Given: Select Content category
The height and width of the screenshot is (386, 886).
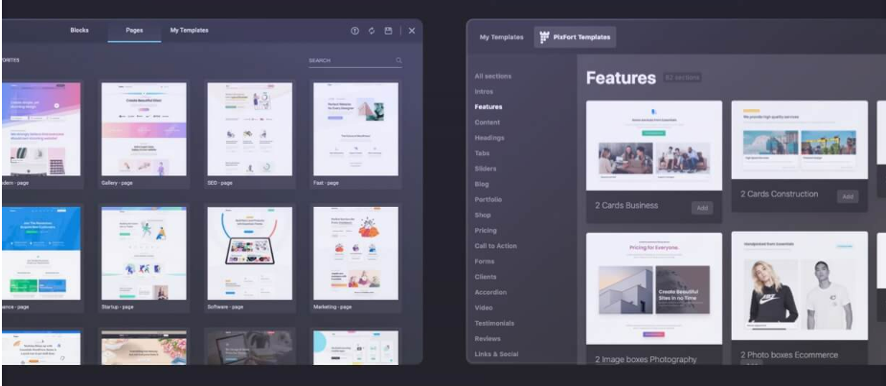Looking at the screenshot, I should tap(488, 122).
